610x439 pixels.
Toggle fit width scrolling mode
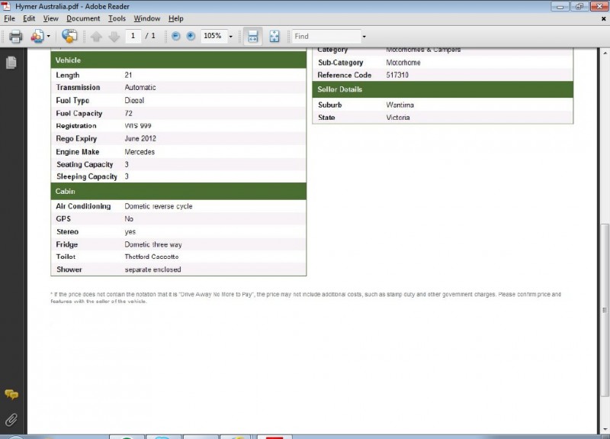pyautogui.click(x=253, y=36)
